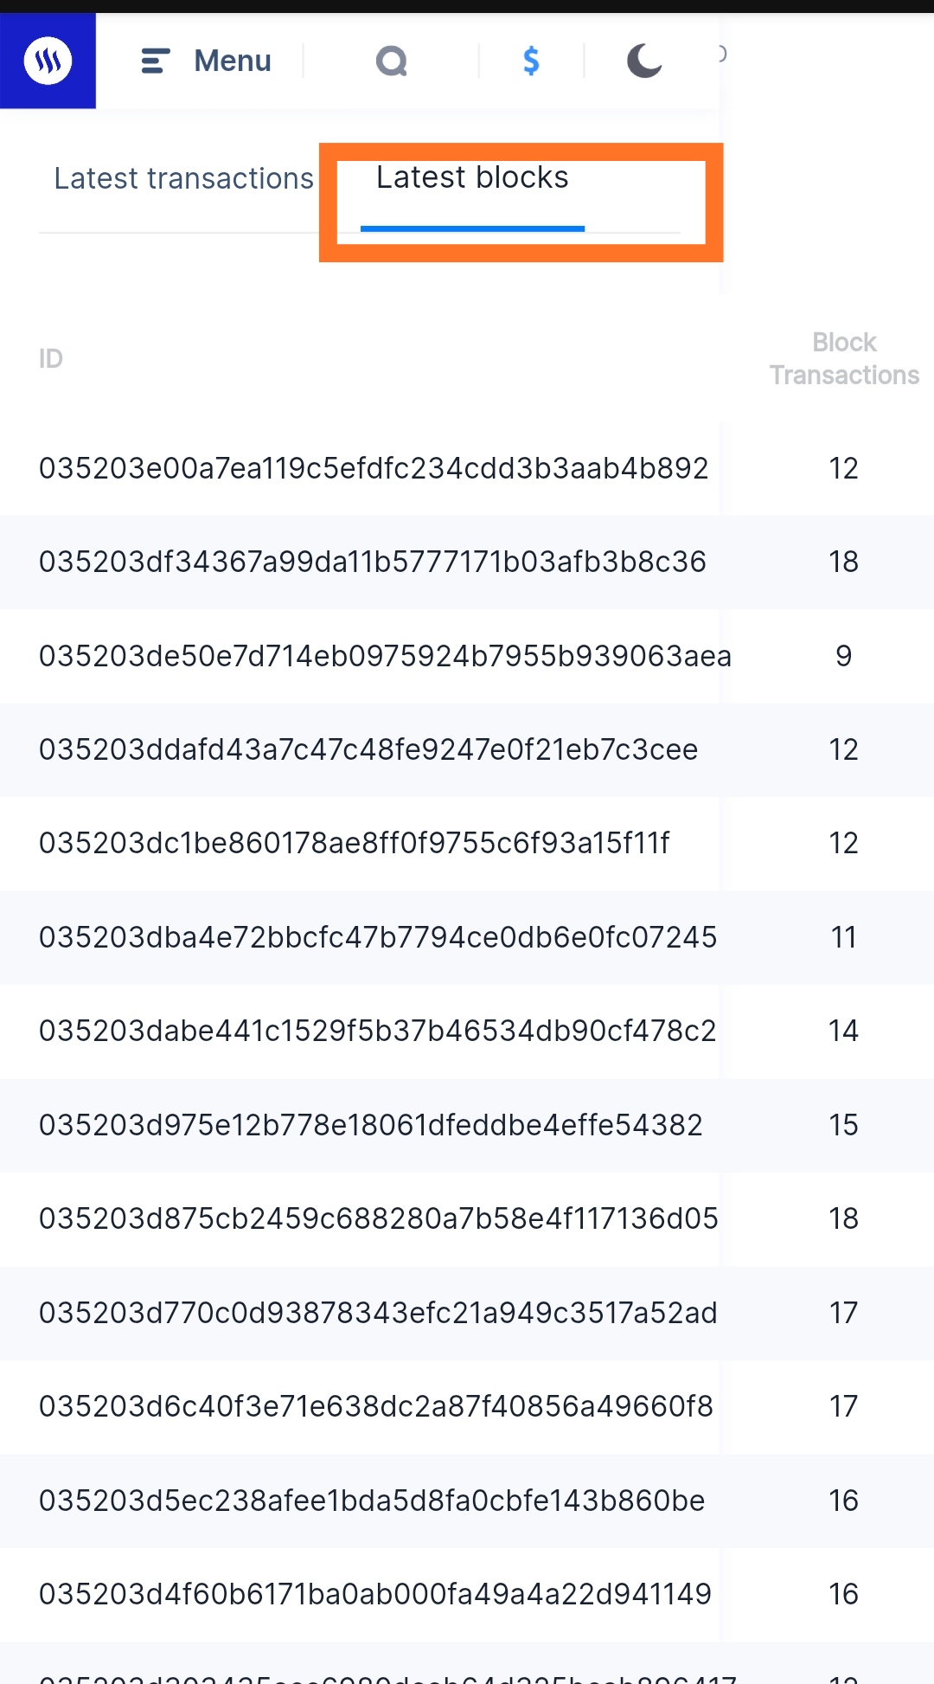The width and height of the screenshot is (934, 1684).
Task: Toggle dark mode moon icon
Action: tap(644, 61)
